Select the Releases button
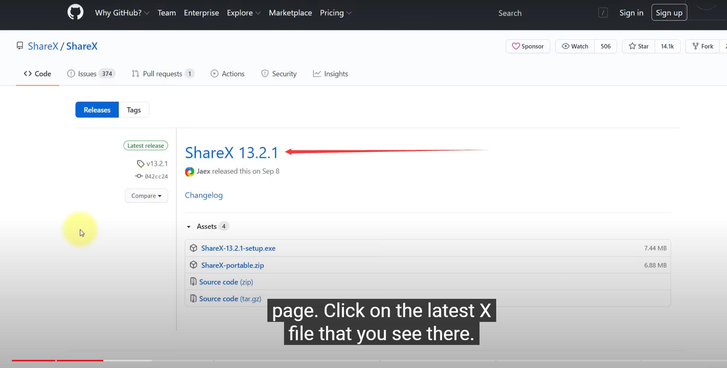The image size is (727, 368). (97, 110)
